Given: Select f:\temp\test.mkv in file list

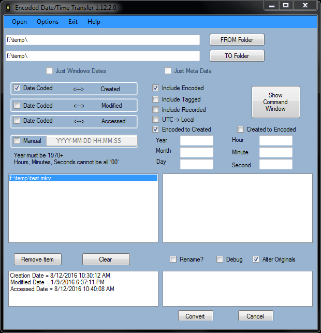Looking at the screenshot, I should (83, 178).
